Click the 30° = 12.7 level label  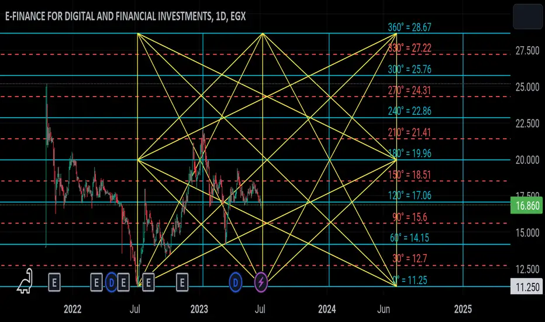[410, 258]
